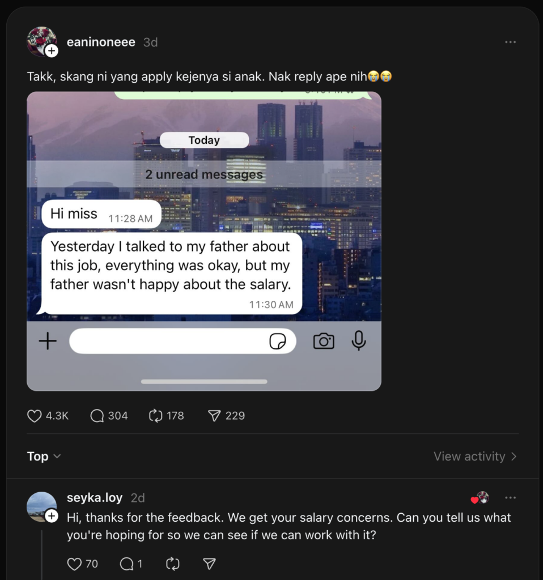Image resolution: width=543 pixels, height=580 pixels.
Task: Open seyka.loy's profile
Action: (x=95, y=498)
